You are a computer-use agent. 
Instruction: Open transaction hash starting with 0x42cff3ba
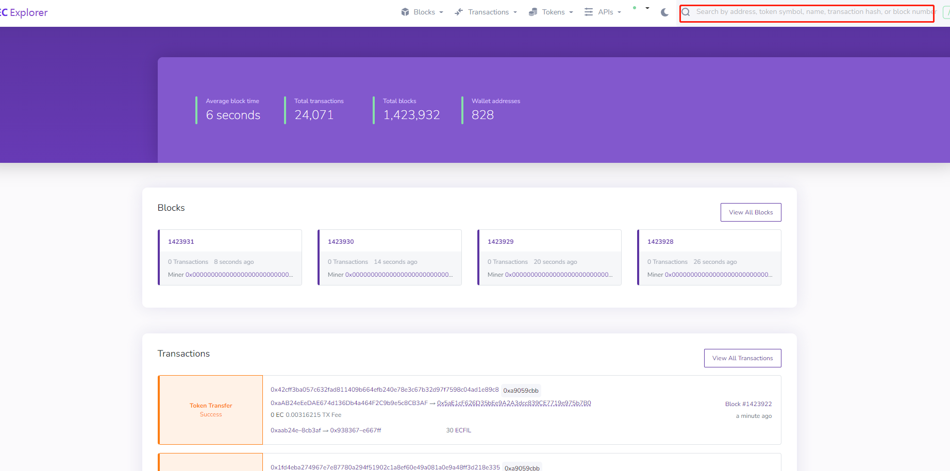tap(385, 390)
